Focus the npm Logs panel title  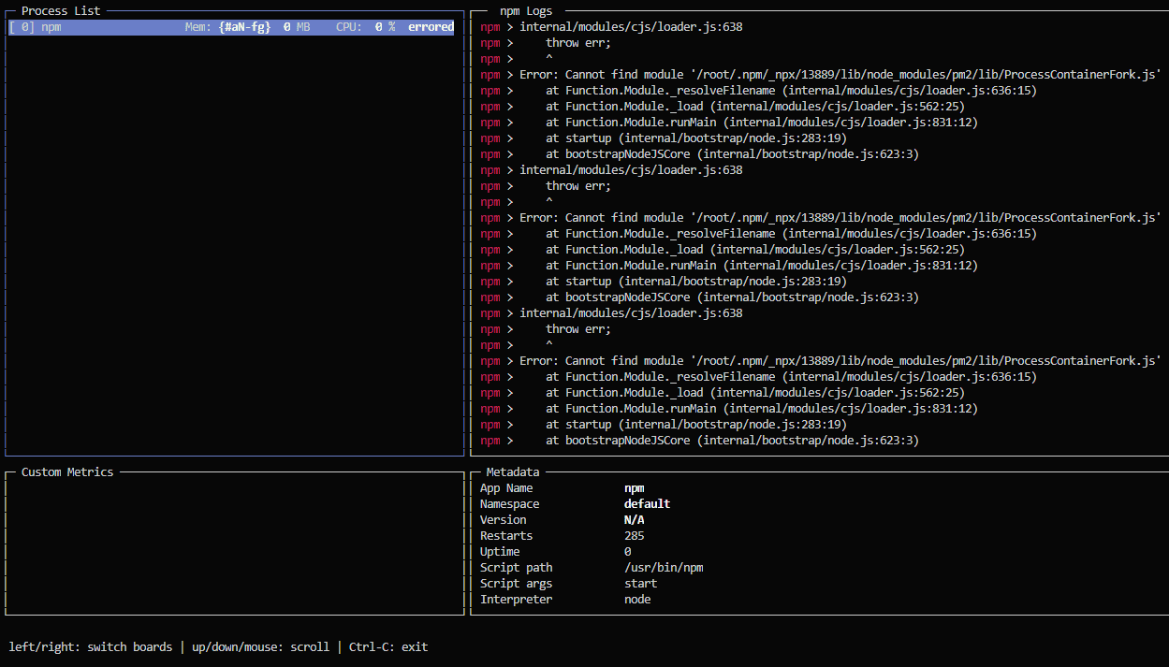[526, 10]
